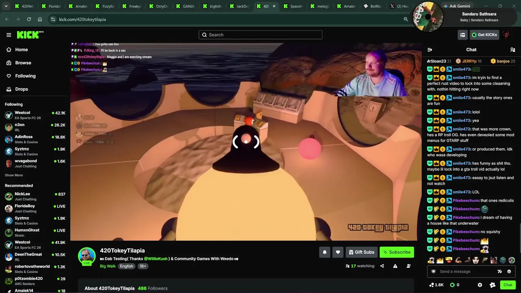Click the star badge icon near Chat button
Image resolution: width=521 pixels, height=293 pixels.
[x=493, y=285]
